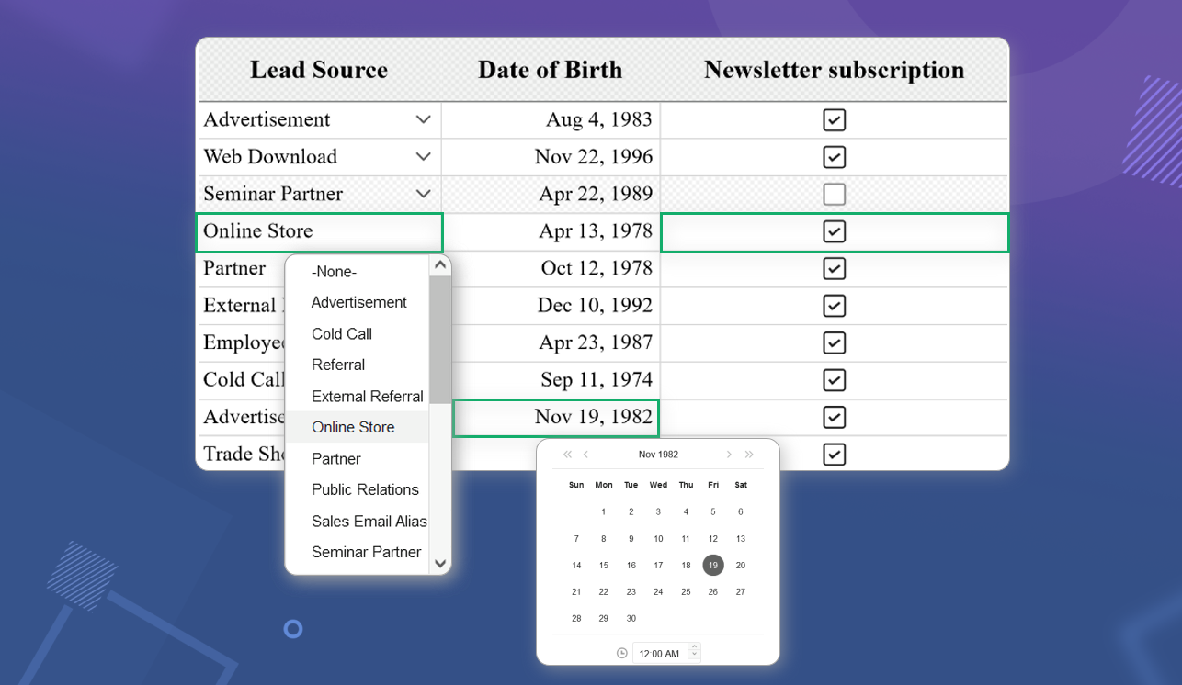This screenshot has width=1182, height=685.
Task: Click the Lead Source column header
Action: coord(319,70)
